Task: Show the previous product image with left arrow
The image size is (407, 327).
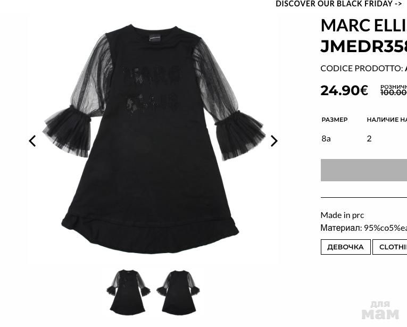Action: click(32, 141)
